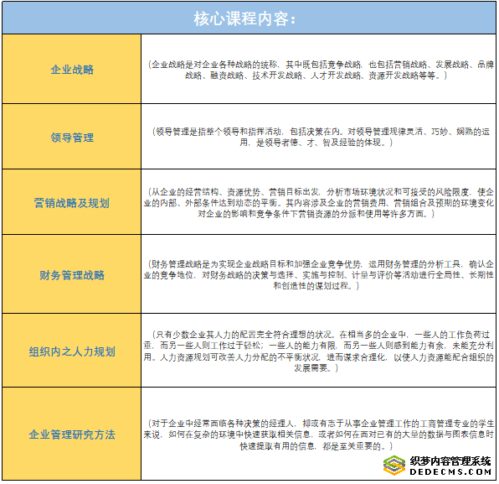Select the '领导管理' course cell

pyautogui.click(x=72, y=138)
